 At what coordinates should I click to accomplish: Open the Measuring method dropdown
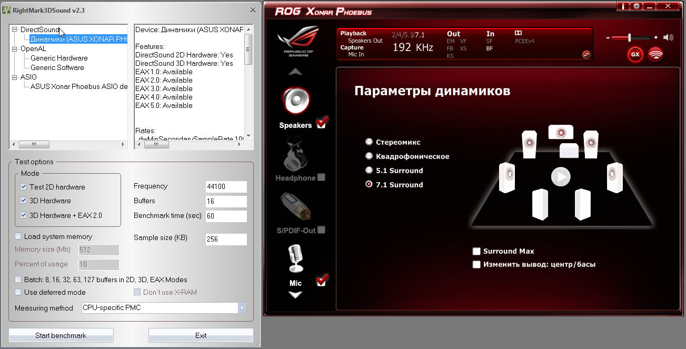point(242,308)
